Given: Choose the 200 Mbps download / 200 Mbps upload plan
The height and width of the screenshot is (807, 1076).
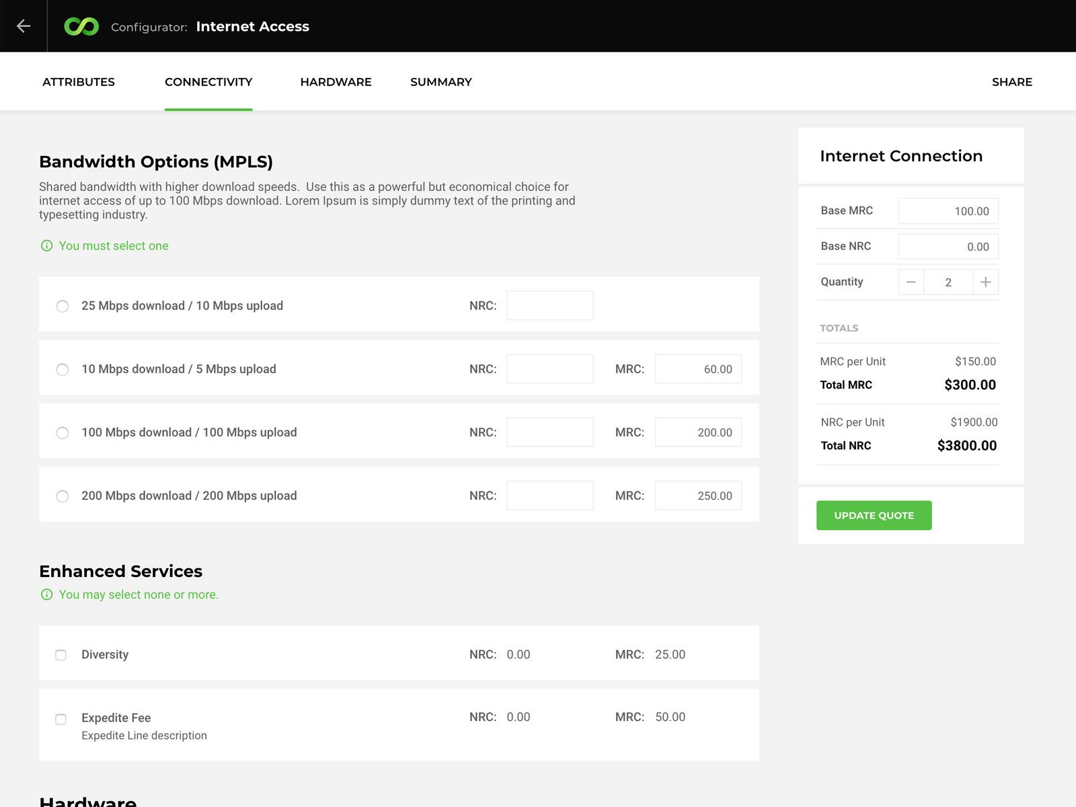Looking at the screenshot, I should click(x=63, y=496).
